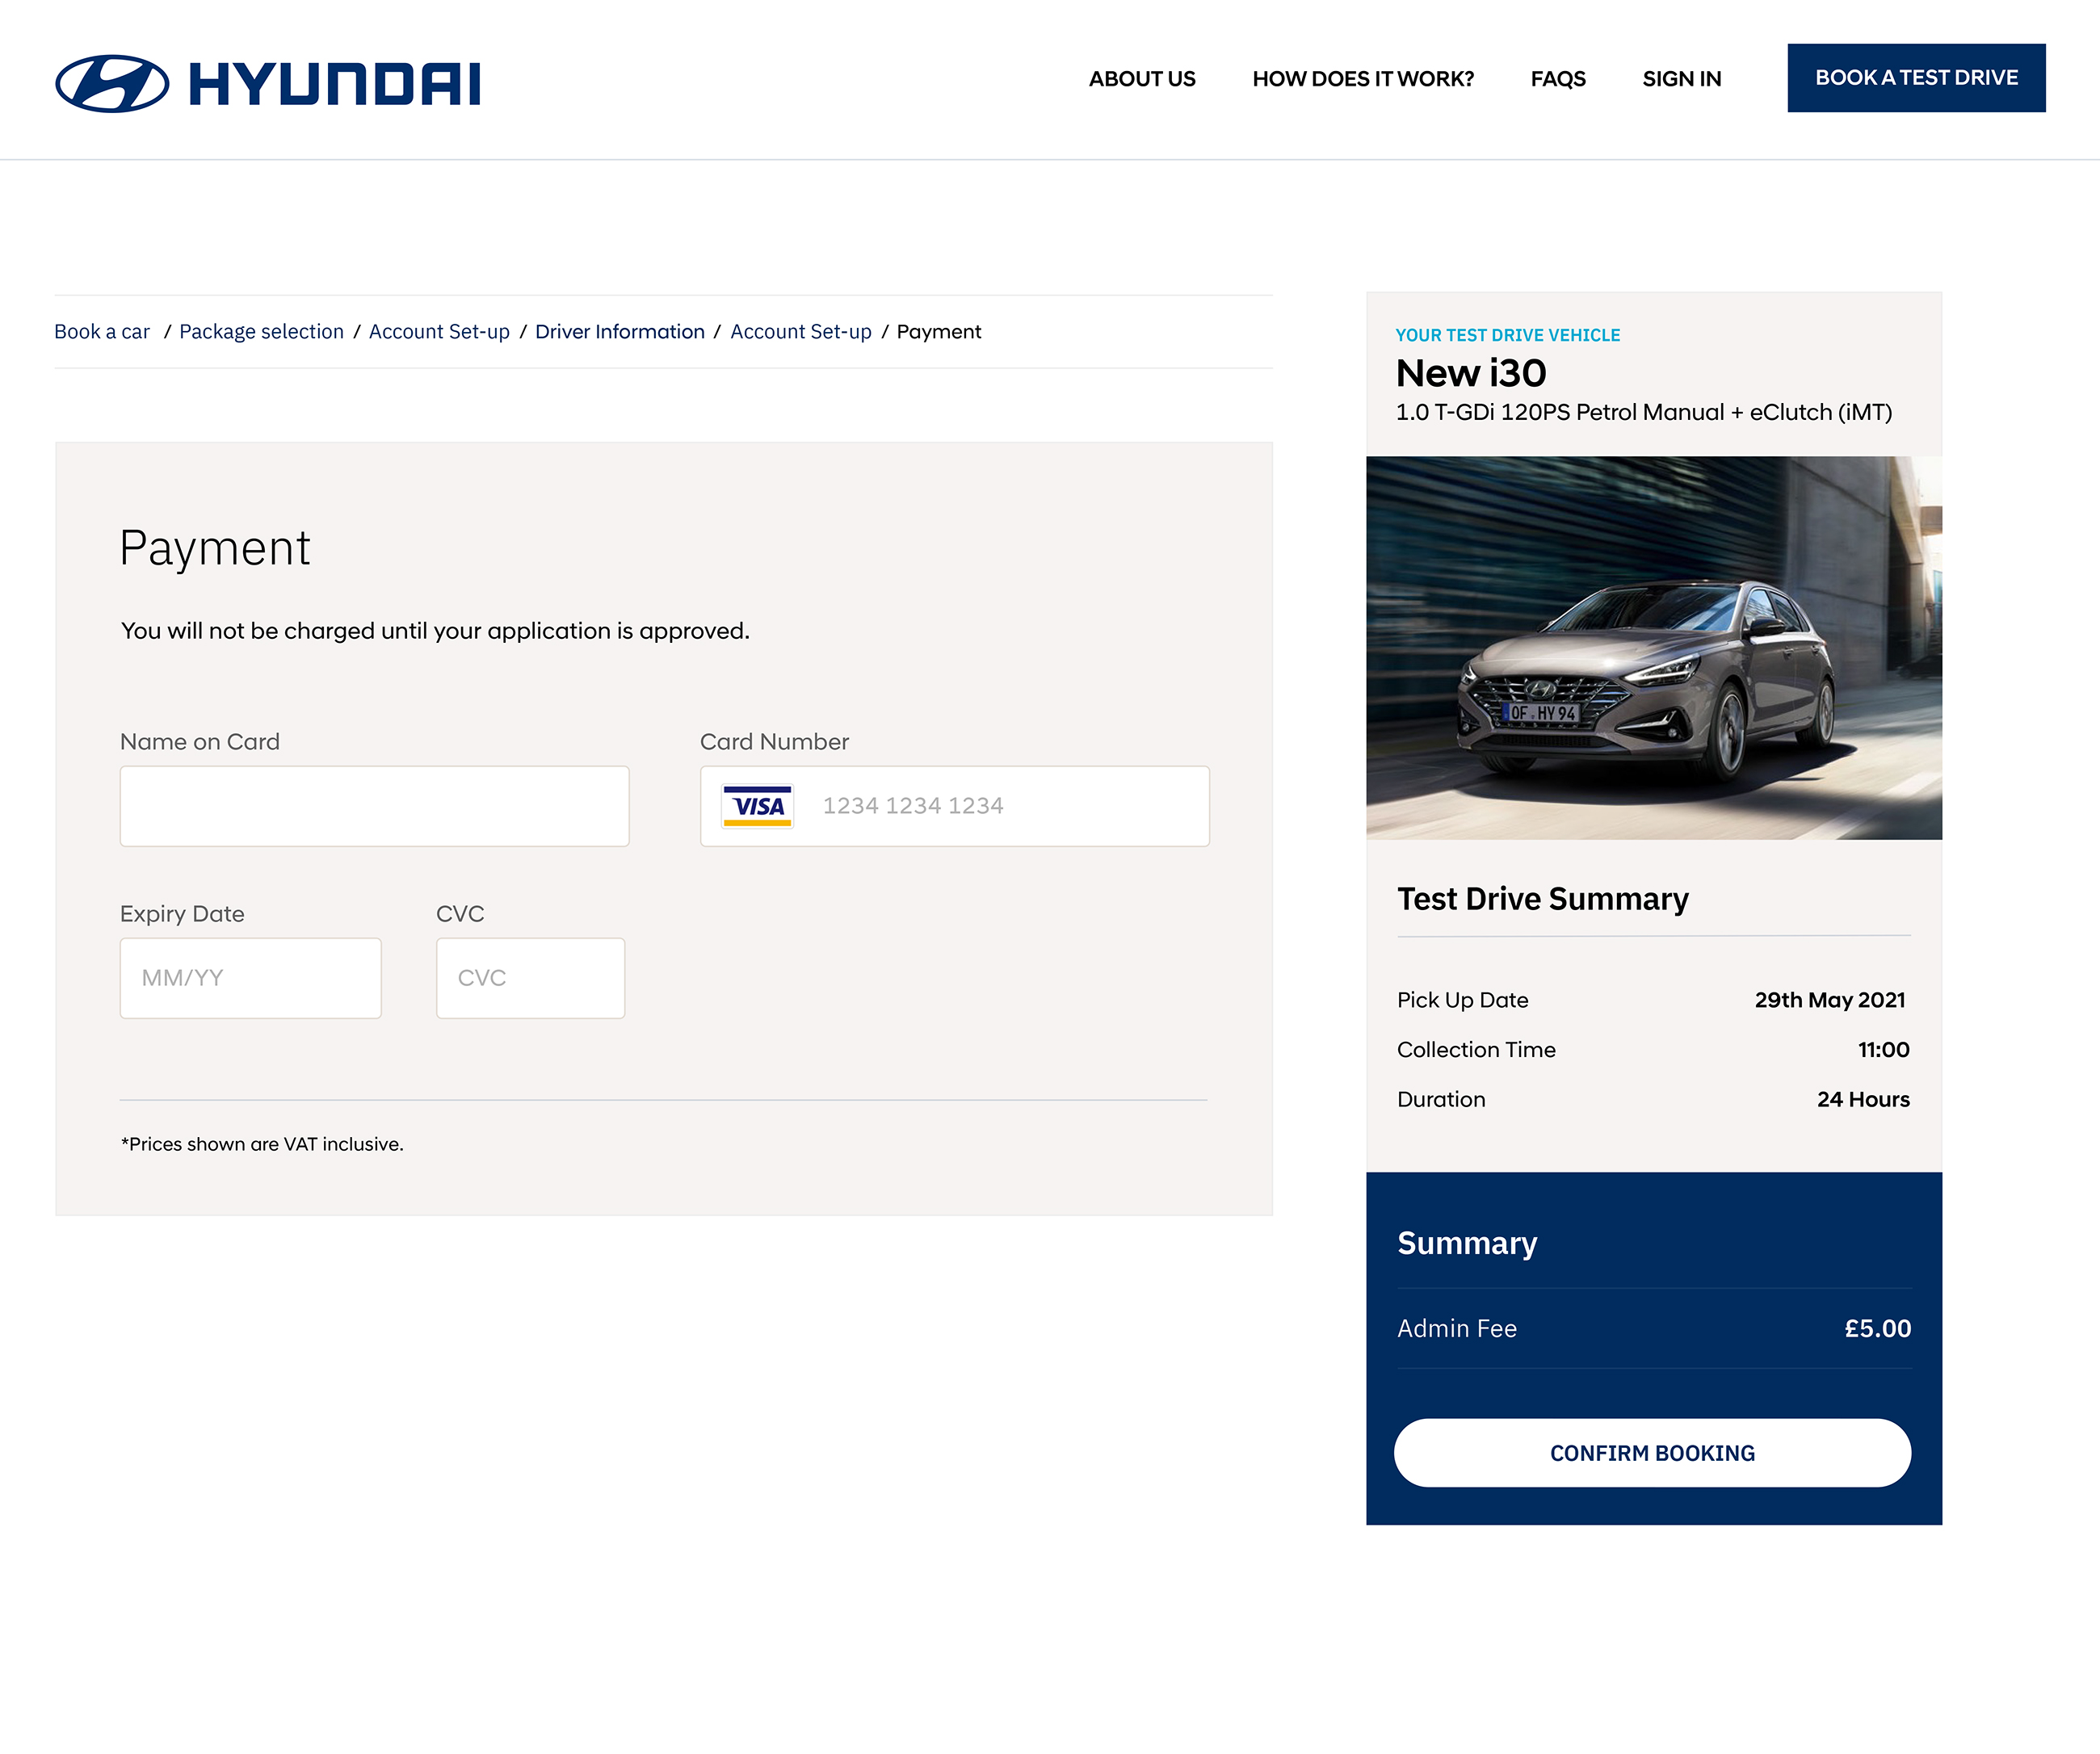
Task: Click the Expiry Date MM/YY field
Action: pyautogui.click(x=250, y=977)
